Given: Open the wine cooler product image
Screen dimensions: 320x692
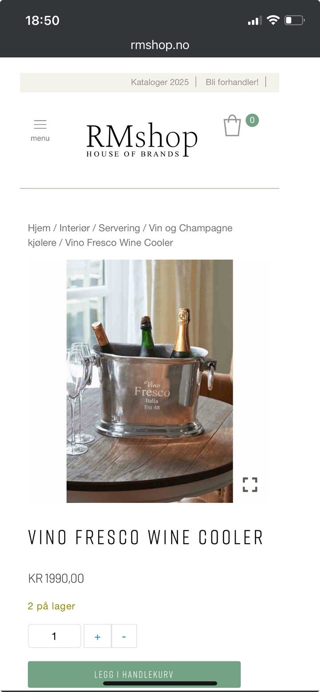Looking at the screenshot, I should pos(150,381).
